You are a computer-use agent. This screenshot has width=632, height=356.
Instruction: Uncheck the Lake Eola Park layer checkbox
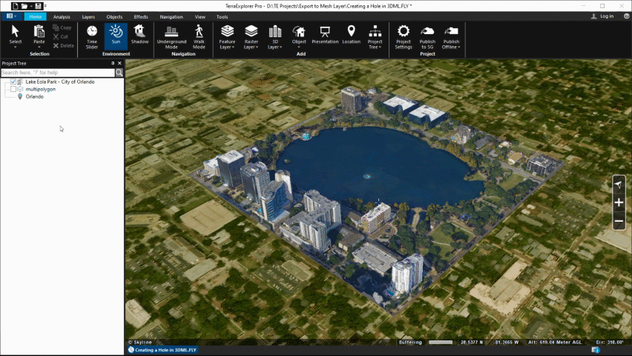point(13,82)
